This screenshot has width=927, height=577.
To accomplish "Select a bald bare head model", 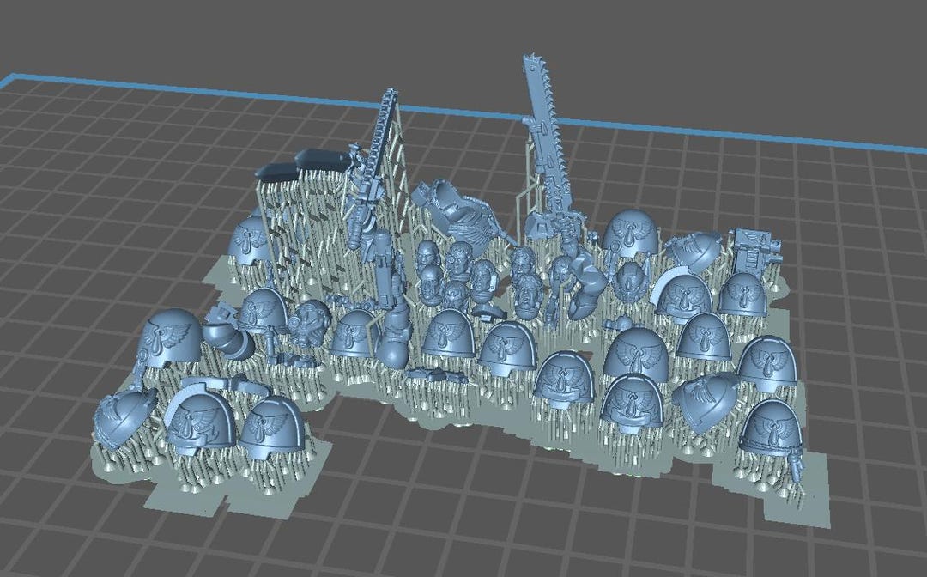I will pos(427,255).
